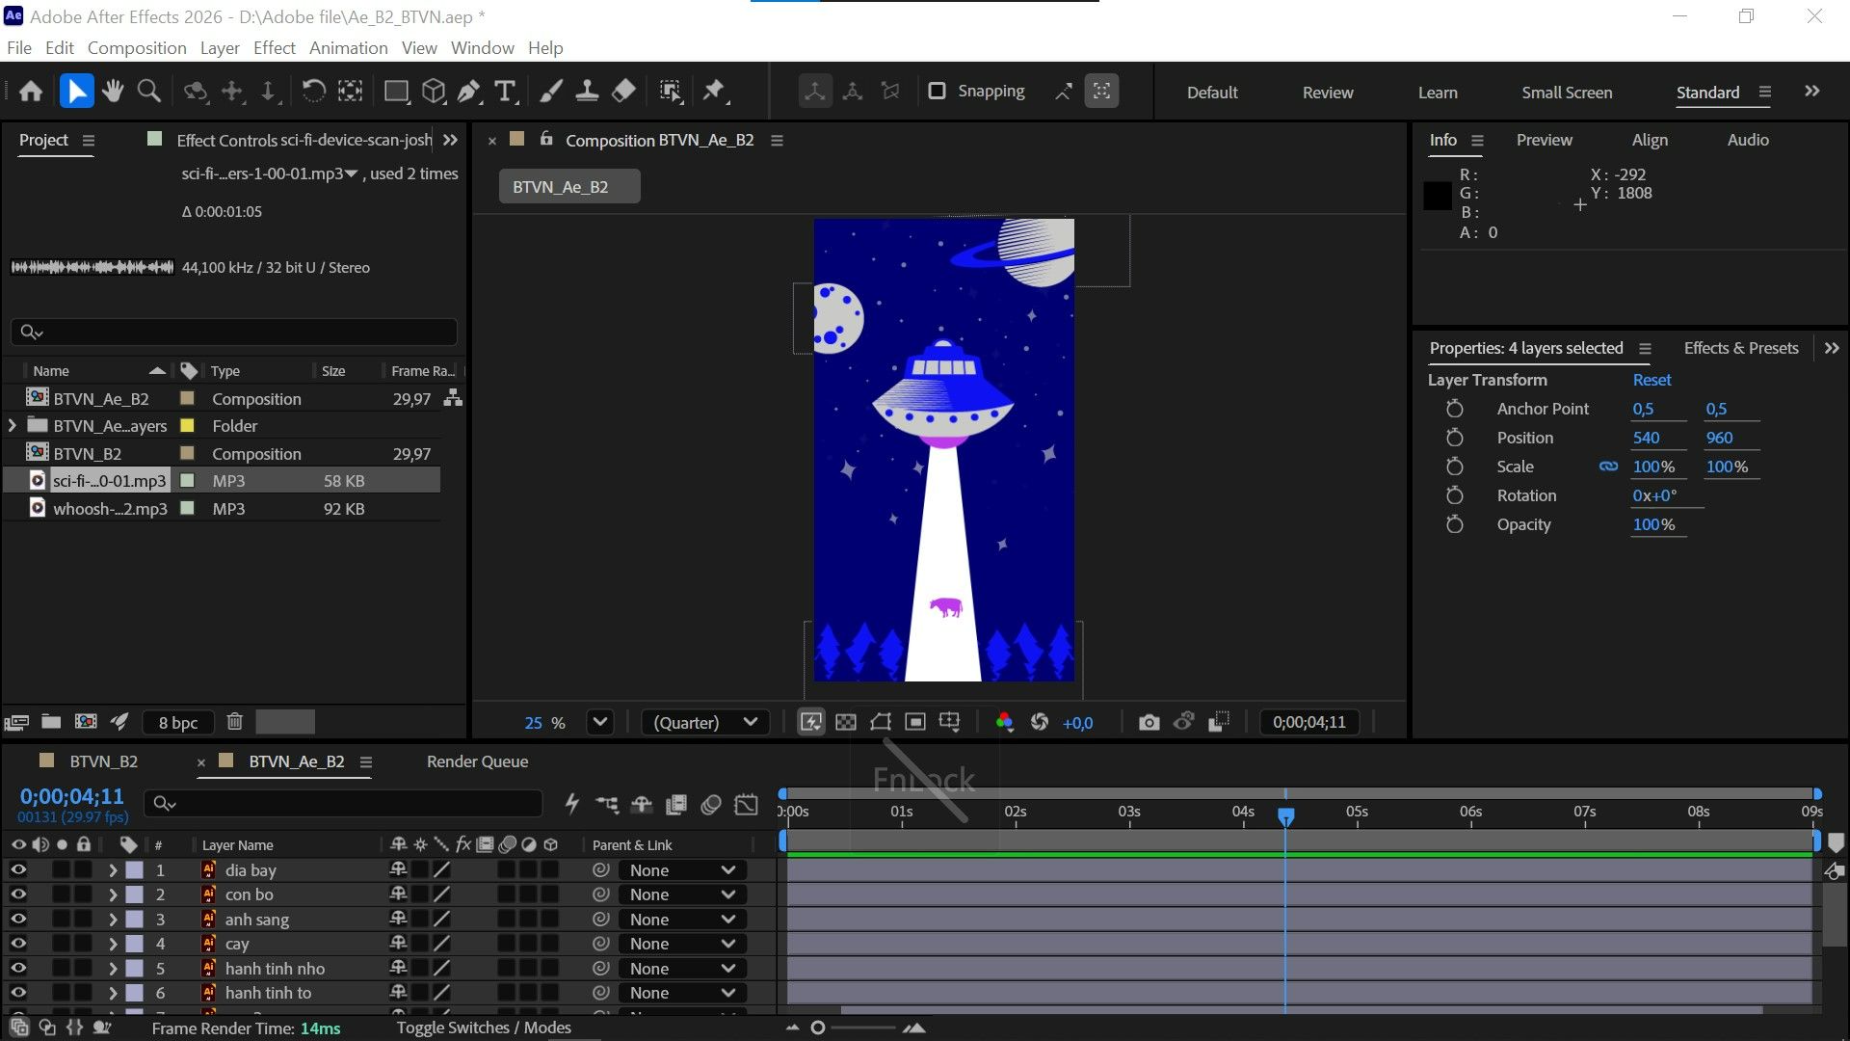Switch to the Preview tab
The width and height of the screenshot is (1850, 1041).
point(1544,140)
